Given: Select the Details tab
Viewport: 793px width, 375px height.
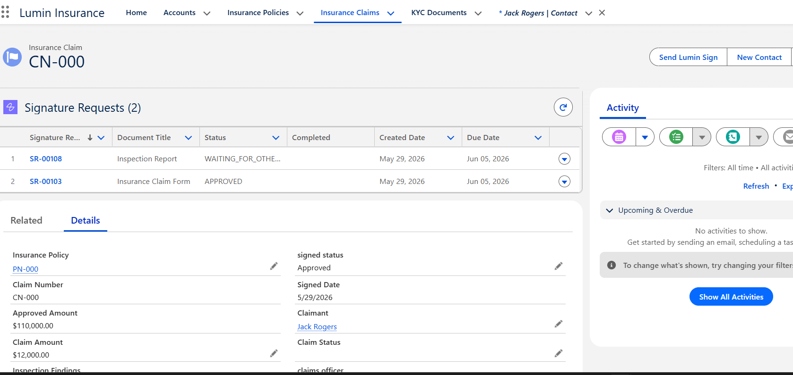Looking at the screenshot, I should click(x=86, y=220).
